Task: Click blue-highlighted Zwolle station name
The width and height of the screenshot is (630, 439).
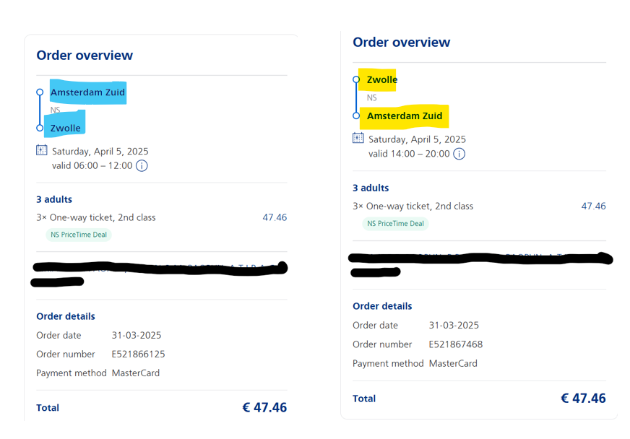Action: point(66,128)
